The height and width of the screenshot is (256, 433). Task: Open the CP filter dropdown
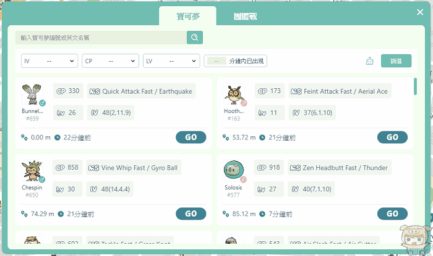(x=110, y=61)
